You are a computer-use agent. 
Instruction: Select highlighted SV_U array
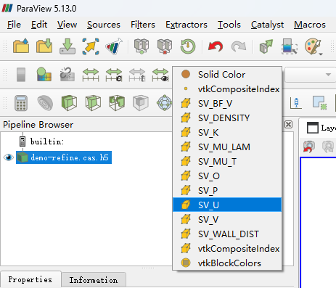(227, 205)
